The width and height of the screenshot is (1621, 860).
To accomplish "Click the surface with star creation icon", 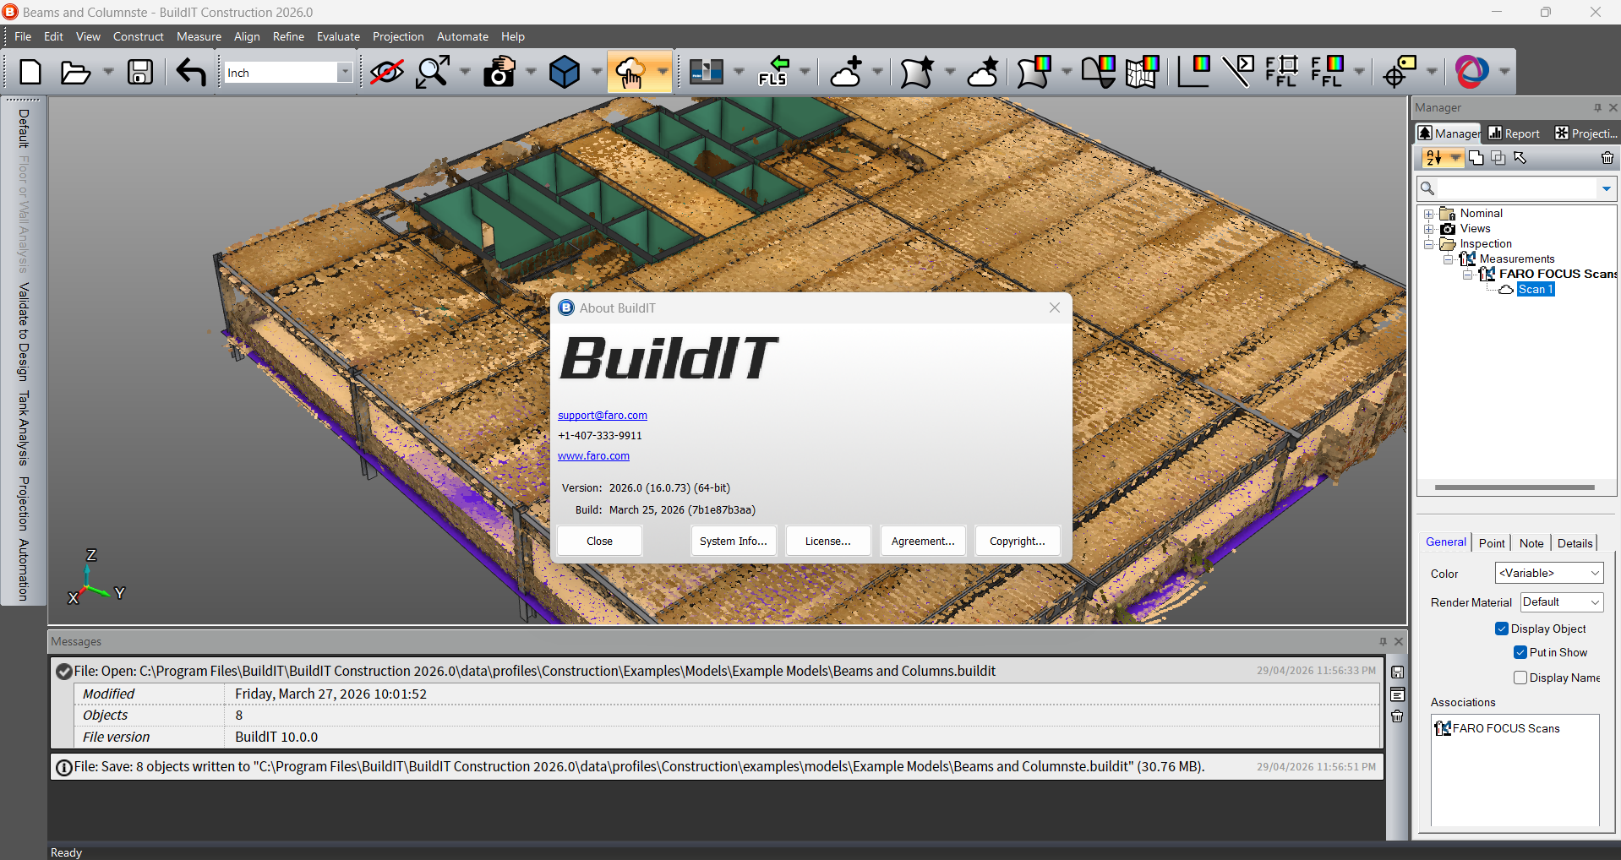I will pyautogui.click(x=917, y=73).
